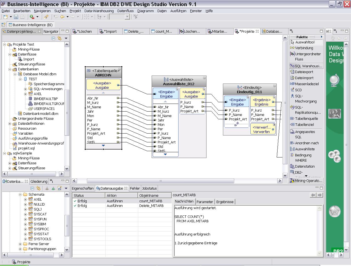This screenshot has height=266, width=351.
Task: Choose the Dateiexport operator in the palette
Action: coord(304,72)
